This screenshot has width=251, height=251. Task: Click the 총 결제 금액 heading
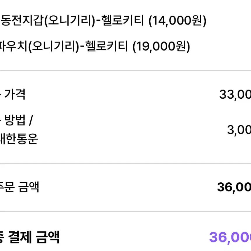point(29,237)
